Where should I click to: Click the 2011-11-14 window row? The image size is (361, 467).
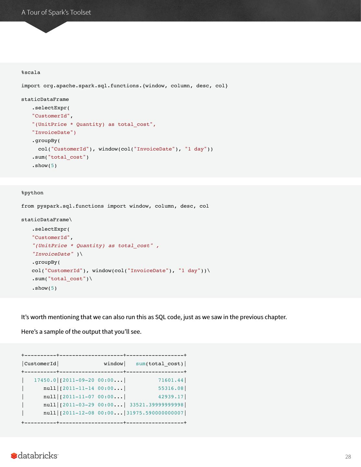(92, 388)
